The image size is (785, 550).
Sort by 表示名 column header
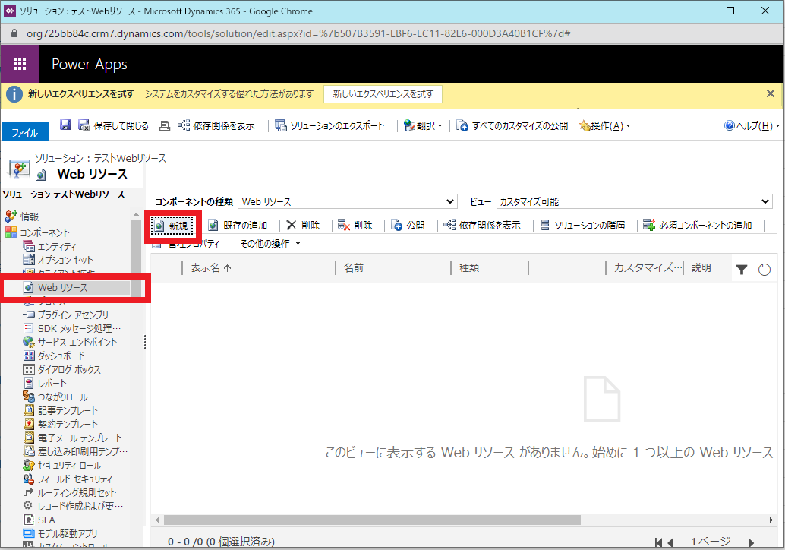pos(210,268)
